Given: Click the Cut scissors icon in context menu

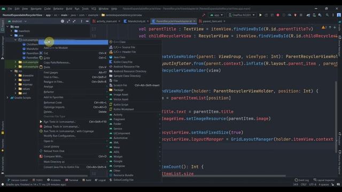Looking at the screenshot, I should click(x=41, y=53).
